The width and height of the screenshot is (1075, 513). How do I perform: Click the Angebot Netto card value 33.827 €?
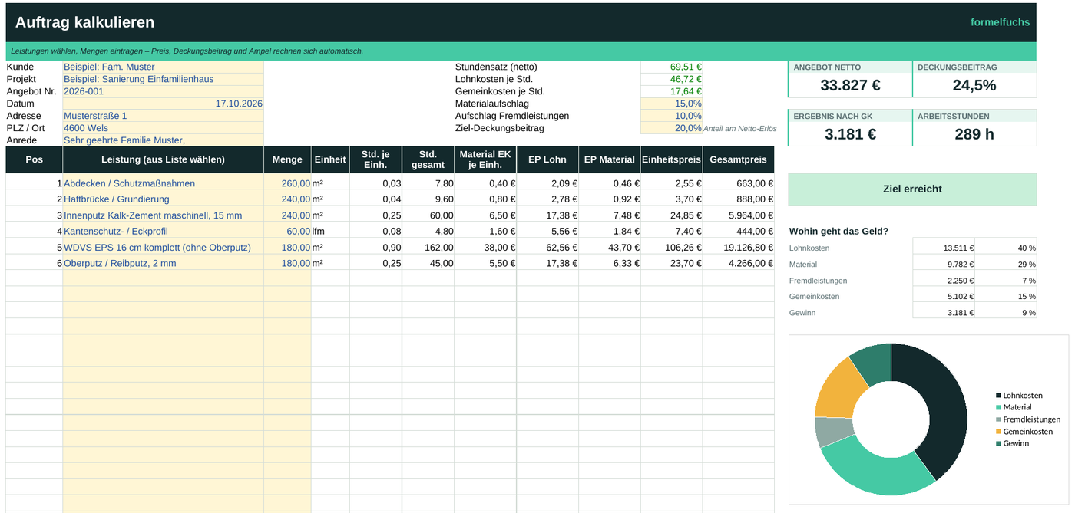pos(850,86)
